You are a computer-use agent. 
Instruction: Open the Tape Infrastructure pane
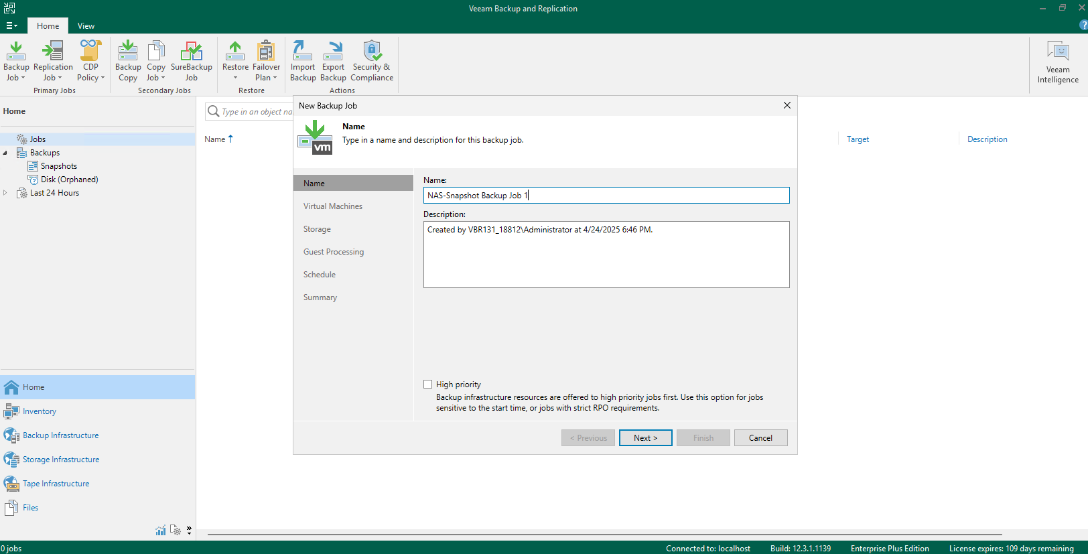click(x=98, y=484)
